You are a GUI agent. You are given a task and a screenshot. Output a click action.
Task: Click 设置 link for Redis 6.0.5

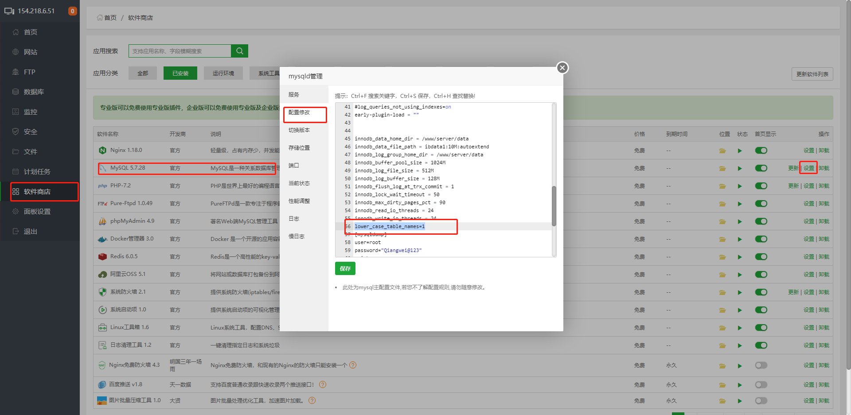pyautogui.click(x=809, y=257)
